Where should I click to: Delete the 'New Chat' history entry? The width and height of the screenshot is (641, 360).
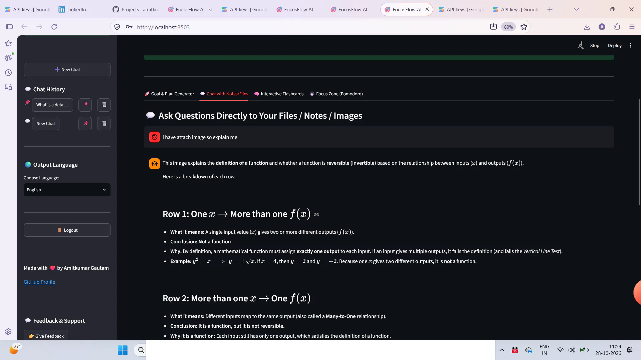pyautogui.click(x=104, y=123)
